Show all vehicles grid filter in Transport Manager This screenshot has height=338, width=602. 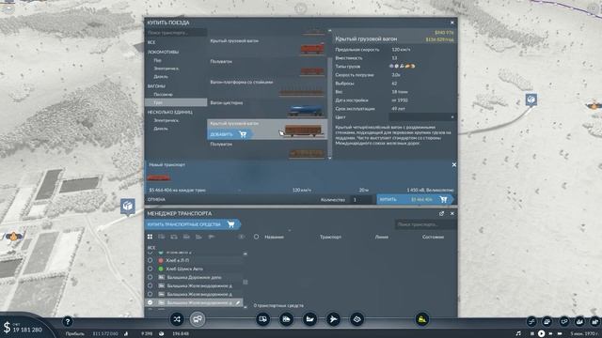click(150, 237)
